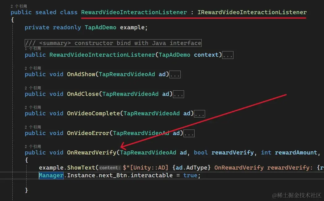This screenshot has height=201, width=324.
Task: Expand collapsed OnVideoComplete method body
Action: (200, 113)
